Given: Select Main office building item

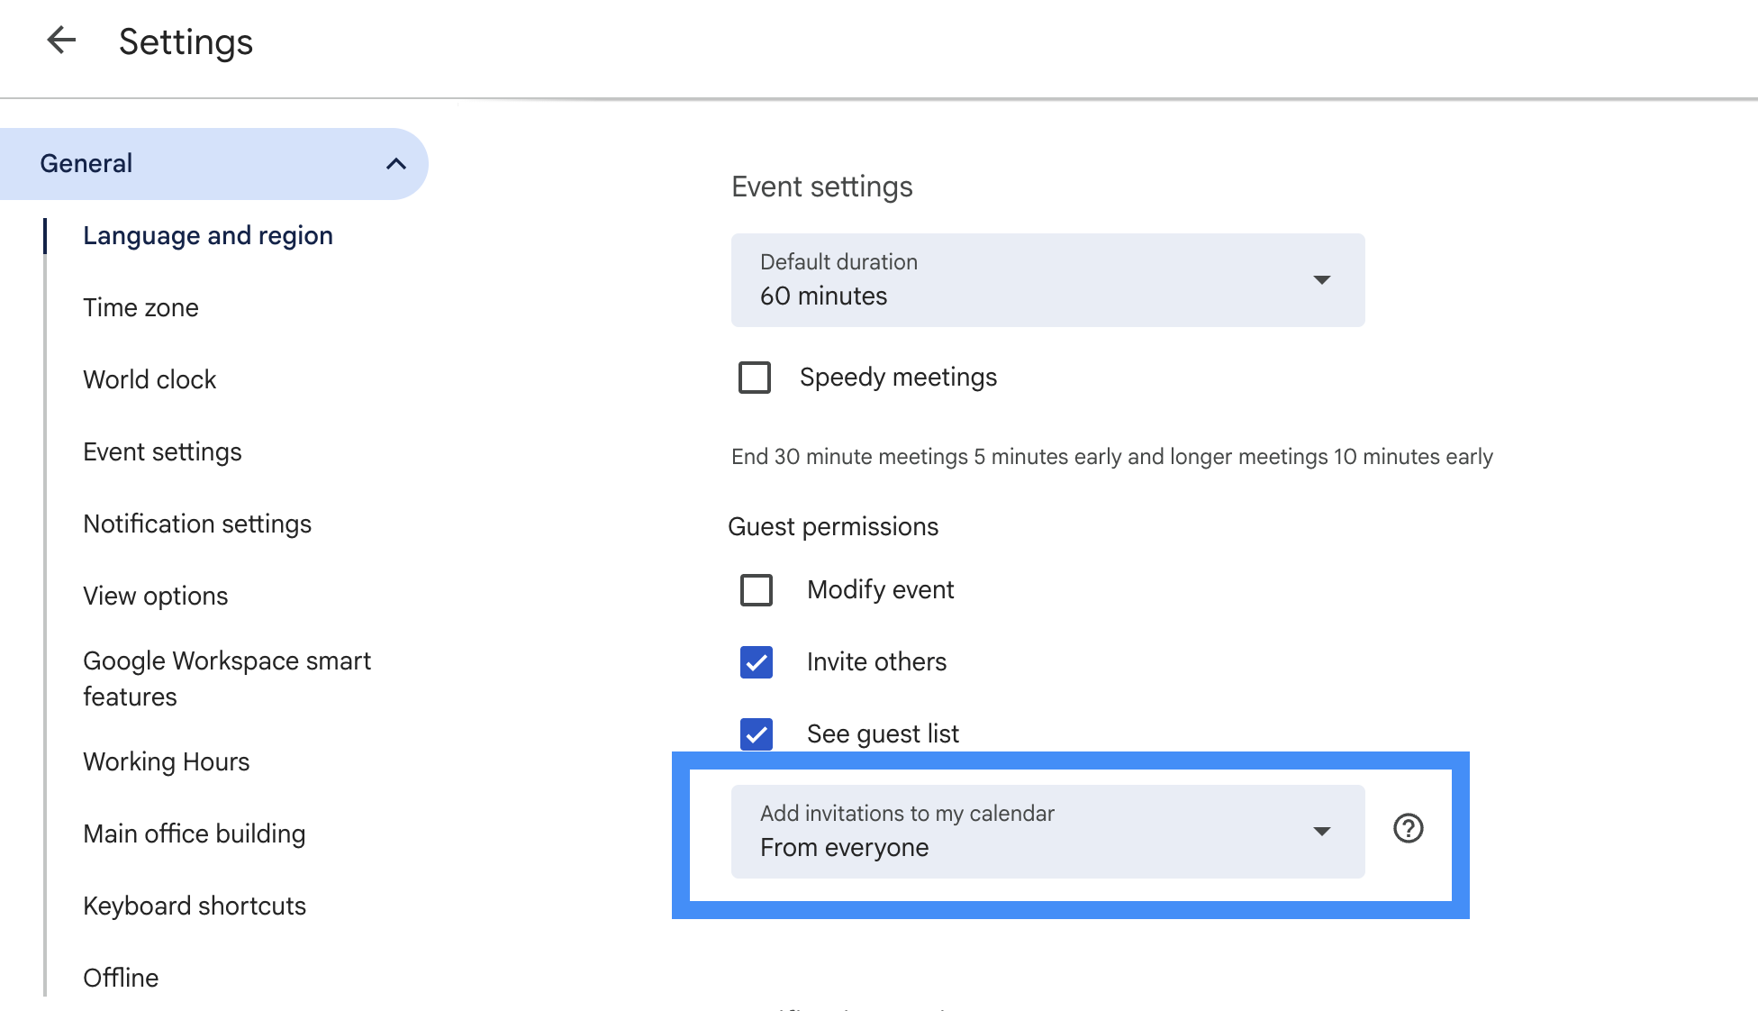Looking at the screenshot, I should point(194,834).
